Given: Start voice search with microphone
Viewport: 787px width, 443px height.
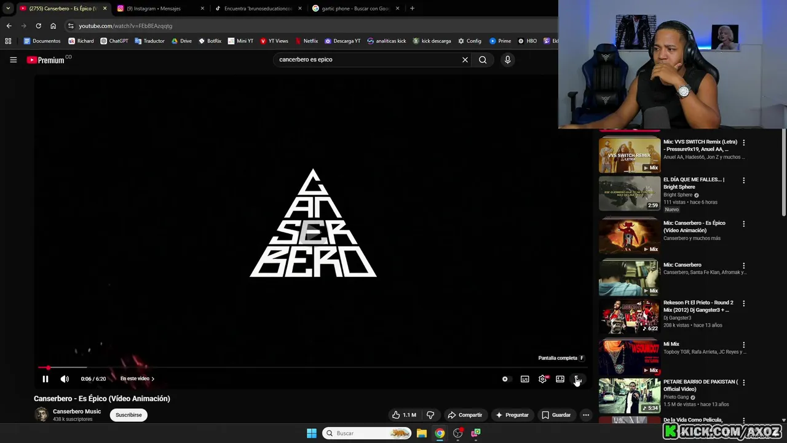Looking at the screenshot, I should [507, 60].
